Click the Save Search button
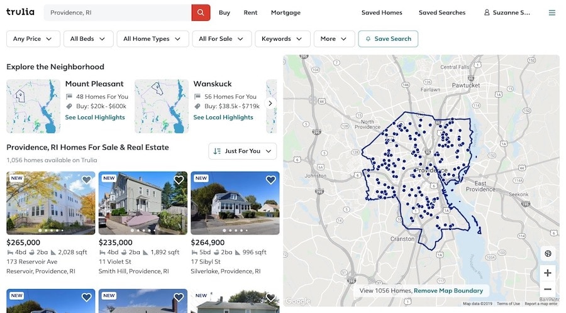566x313 pixels. pyautogui.click(x=388, y=39)
